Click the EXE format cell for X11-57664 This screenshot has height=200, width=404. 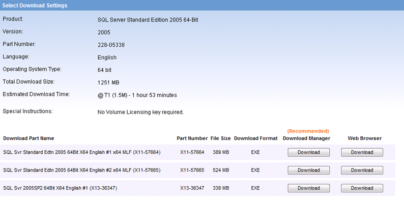point(255,152)
